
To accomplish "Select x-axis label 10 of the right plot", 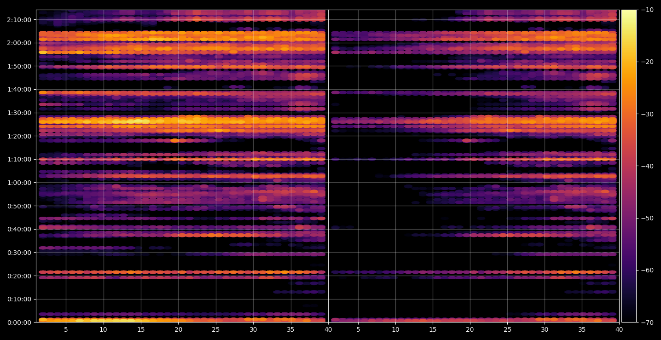I will click(x=395, y=330).
